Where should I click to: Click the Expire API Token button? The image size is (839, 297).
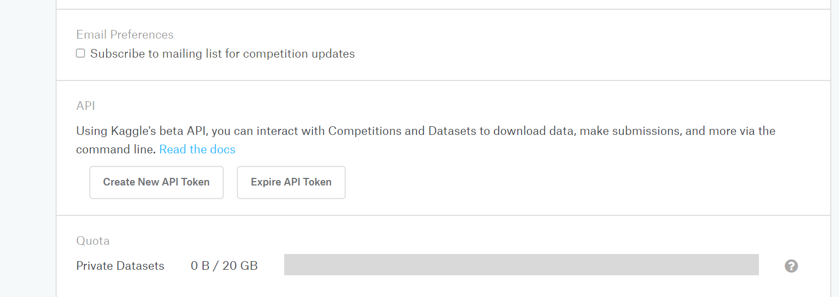click(291, 182)
